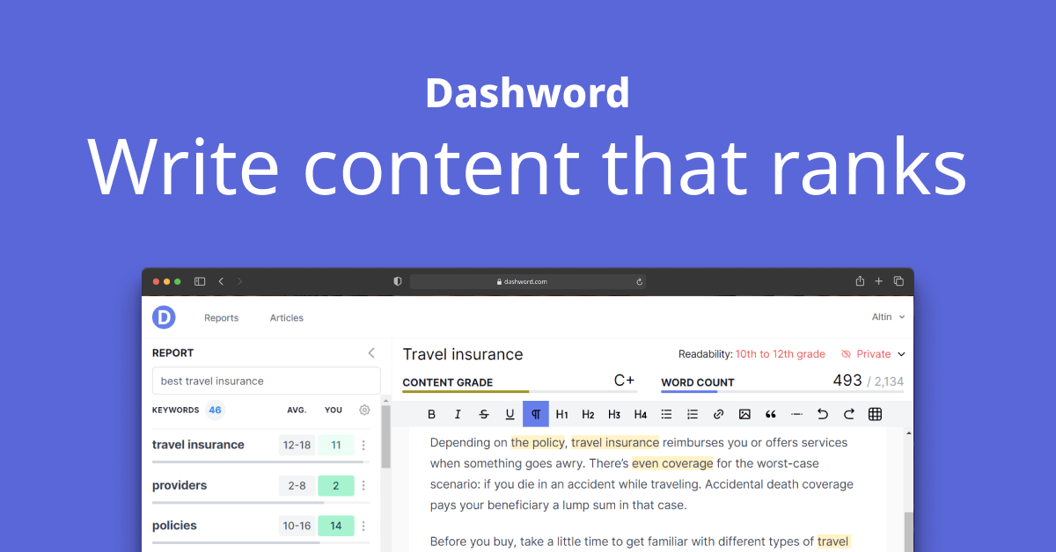Viewport: 1056px width, 552px height.
Task: Open the Reports section
Action: click(221, 317)
